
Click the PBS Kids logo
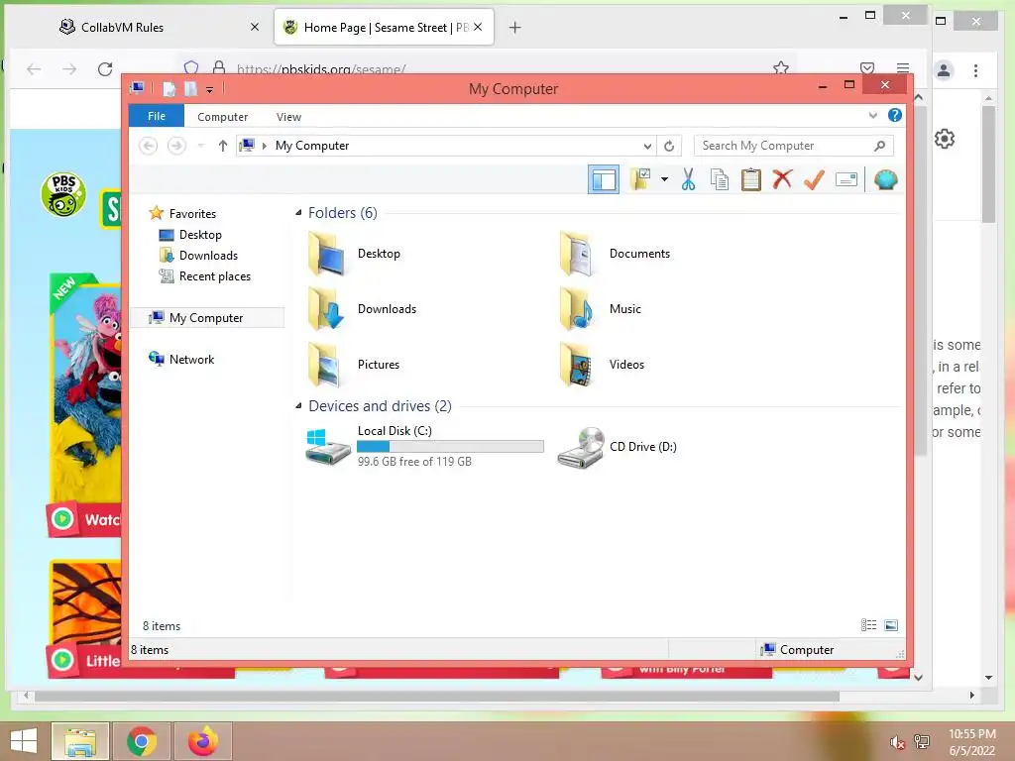click(x=63, y=194)
